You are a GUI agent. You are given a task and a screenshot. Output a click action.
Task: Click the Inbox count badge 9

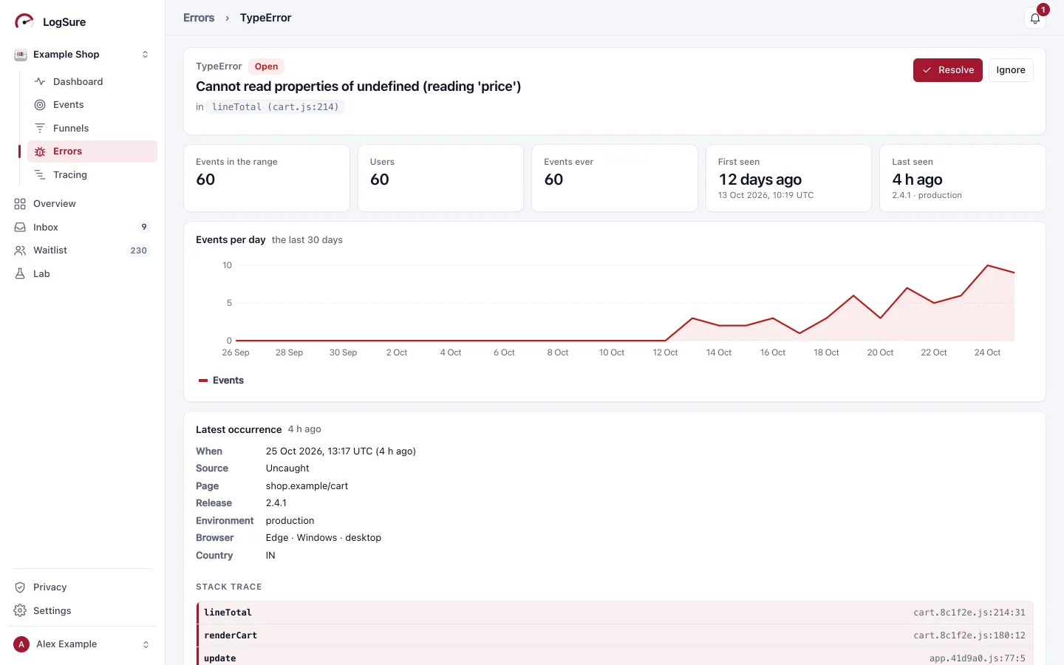pyautogui.click(x=144, y=228)
